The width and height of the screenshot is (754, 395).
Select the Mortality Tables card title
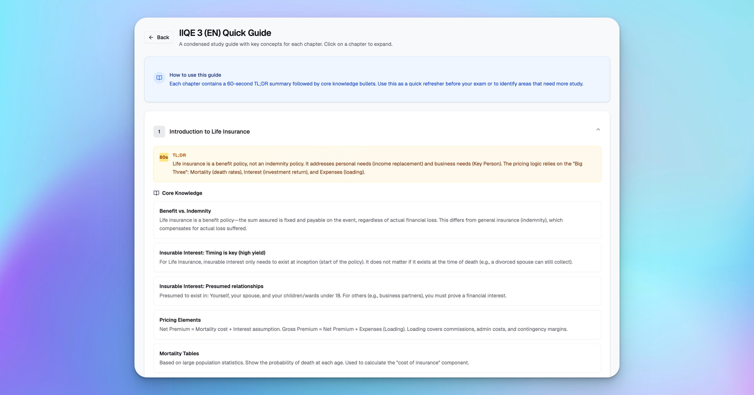(x=179, y=353)
